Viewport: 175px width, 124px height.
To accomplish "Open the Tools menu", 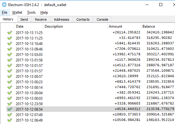I will pyautogui.click(x=31, y=12).
